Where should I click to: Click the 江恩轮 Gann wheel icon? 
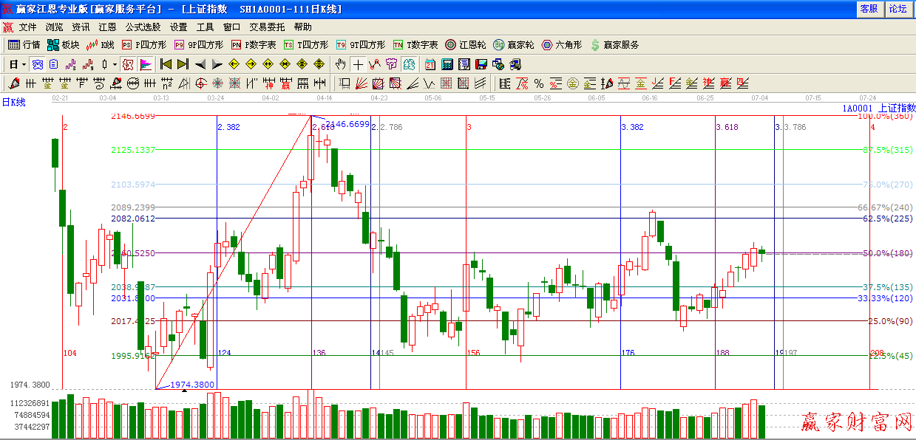tap(465, 45)
